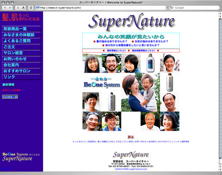Click photo of bearded man with glasses
Screen dimensions: 222x175
tap(111, 63)
